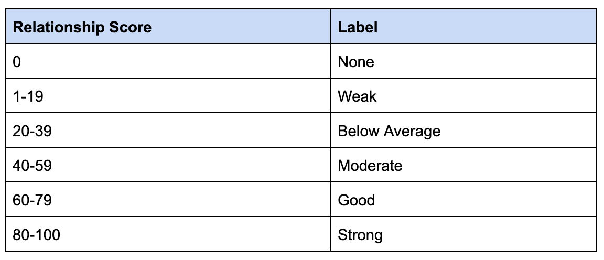Click the 60-79 score range cell

pyautogui.click(x=168, y=199)
